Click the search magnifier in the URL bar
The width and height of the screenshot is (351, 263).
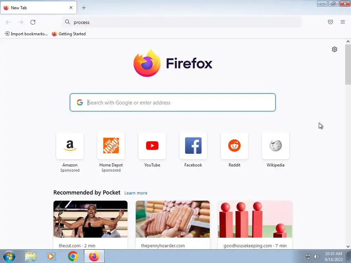68,22
